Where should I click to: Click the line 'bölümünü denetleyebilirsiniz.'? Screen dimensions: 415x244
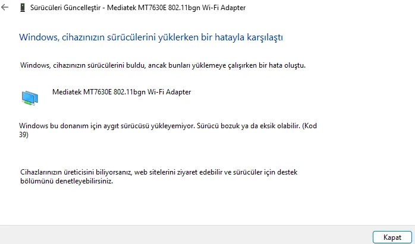coord(67,182)
